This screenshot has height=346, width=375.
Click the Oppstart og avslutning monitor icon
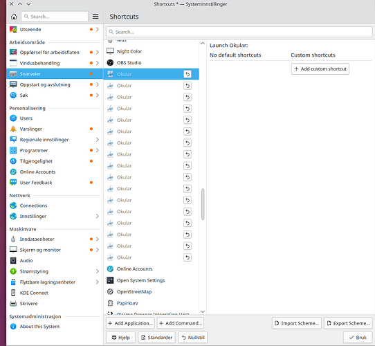click(x=13, y=84)
